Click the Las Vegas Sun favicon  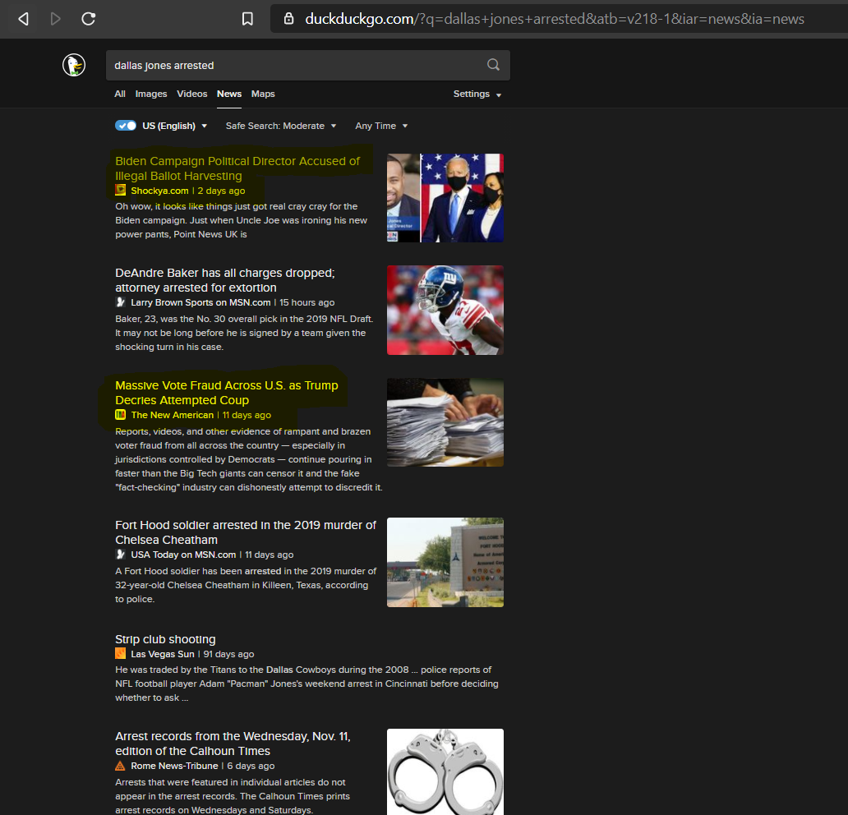click(x=121, y=654)
